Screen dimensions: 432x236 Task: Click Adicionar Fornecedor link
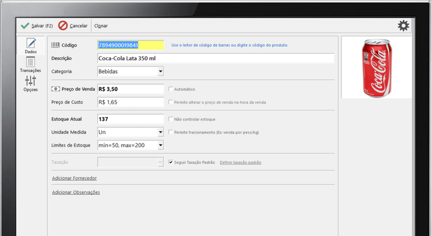pyautogui.click(x=75, y=178)
